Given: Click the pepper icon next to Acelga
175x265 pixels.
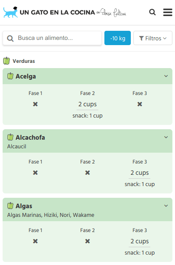Looking at the screenshot, I should pyautogui.click(x=10, y=76).
